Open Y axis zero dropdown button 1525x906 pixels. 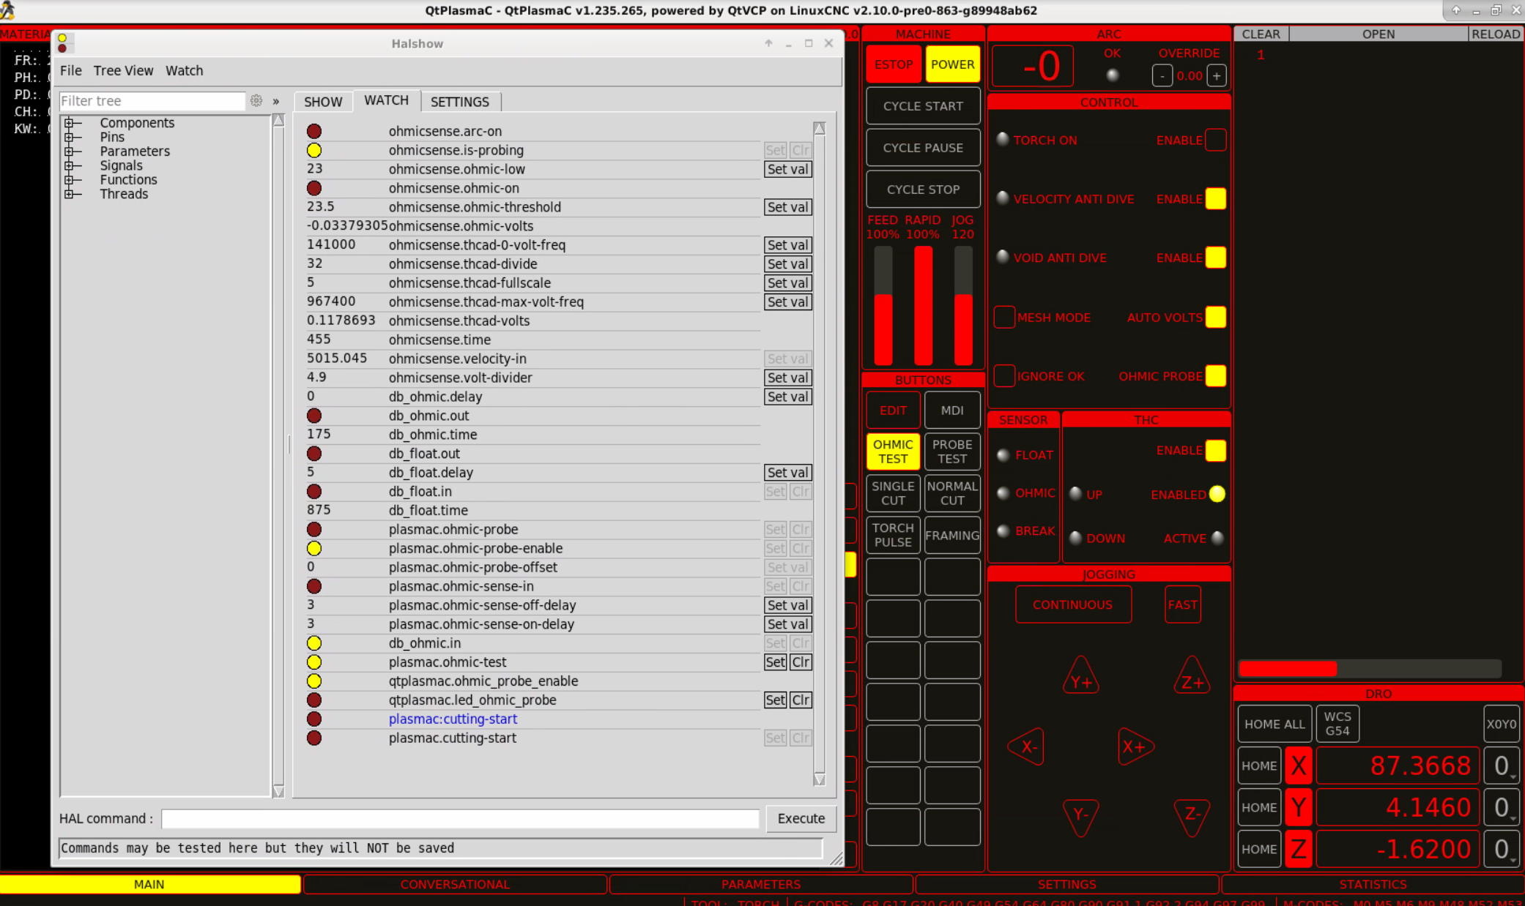tap(1502, 808)
